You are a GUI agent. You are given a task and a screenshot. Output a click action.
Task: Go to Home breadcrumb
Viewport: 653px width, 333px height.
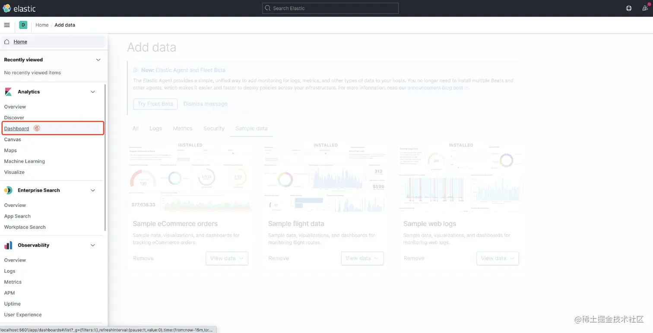[42, 25]
